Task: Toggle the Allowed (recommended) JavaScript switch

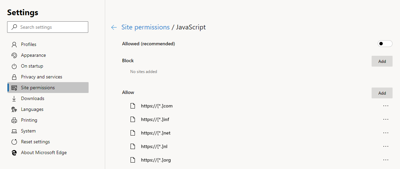Action: pyautogui.click(x=385, y=44)
